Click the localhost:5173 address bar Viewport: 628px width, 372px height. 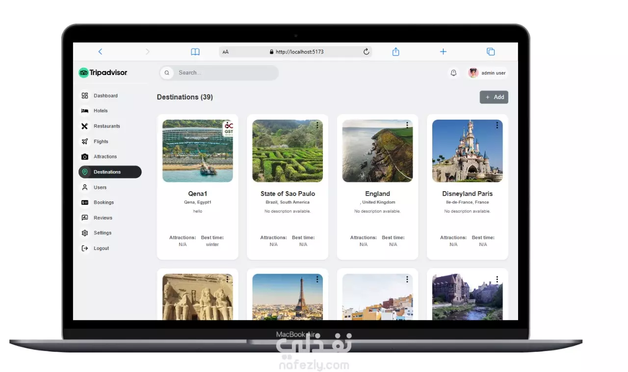point(295,51)
